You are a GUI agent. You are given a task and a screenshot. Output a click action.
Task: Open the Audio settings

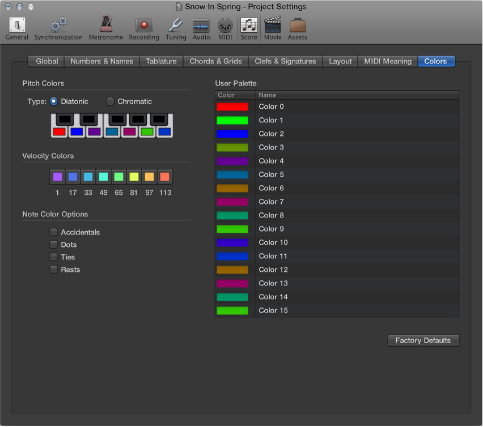pos(201,25)
